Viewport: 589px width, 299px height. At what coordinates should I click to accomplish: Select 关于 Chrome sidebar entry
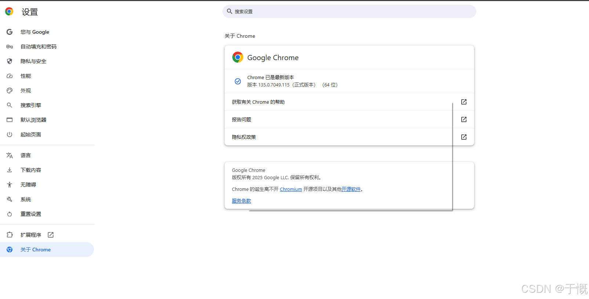pyautogui.click(x=47, y=250)
